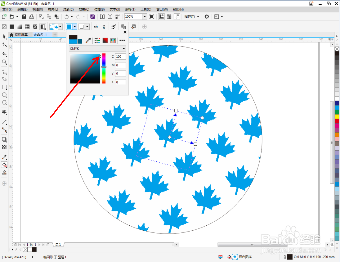Click the M value input field
Screen dimensions: 340x262
click(x=120, y=65)
